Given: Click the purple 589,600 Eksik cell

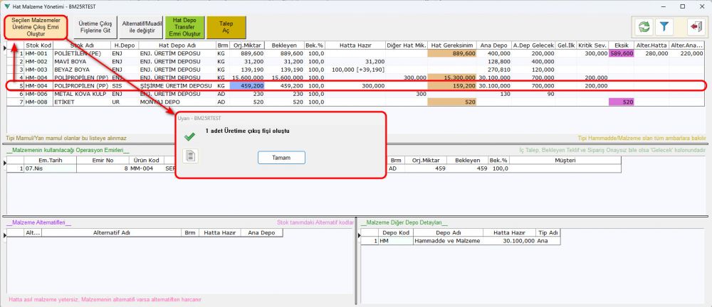Looking at the screenshot, I should click(x=621, y=53).
